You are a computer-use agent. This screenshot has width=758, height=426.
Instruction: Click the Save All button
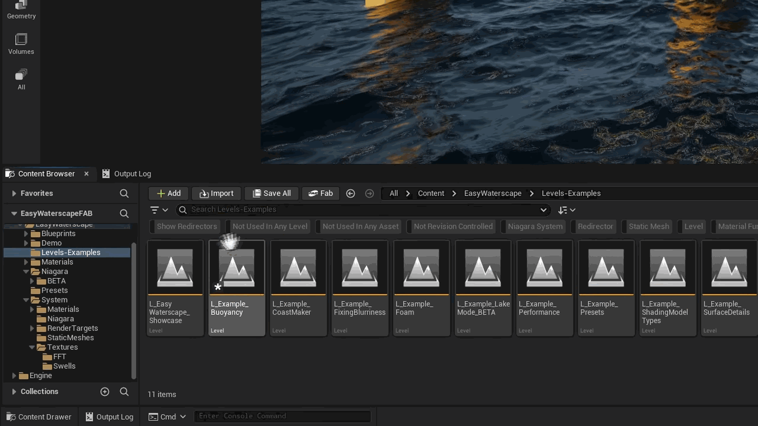(271, 193)
